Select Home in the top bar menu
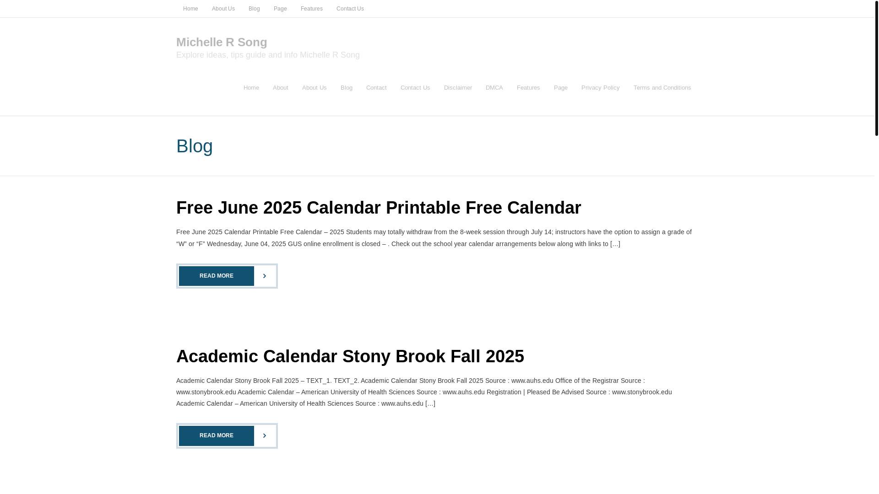The width and height of the screenshot is (879, 494). [x=190, y=9]
